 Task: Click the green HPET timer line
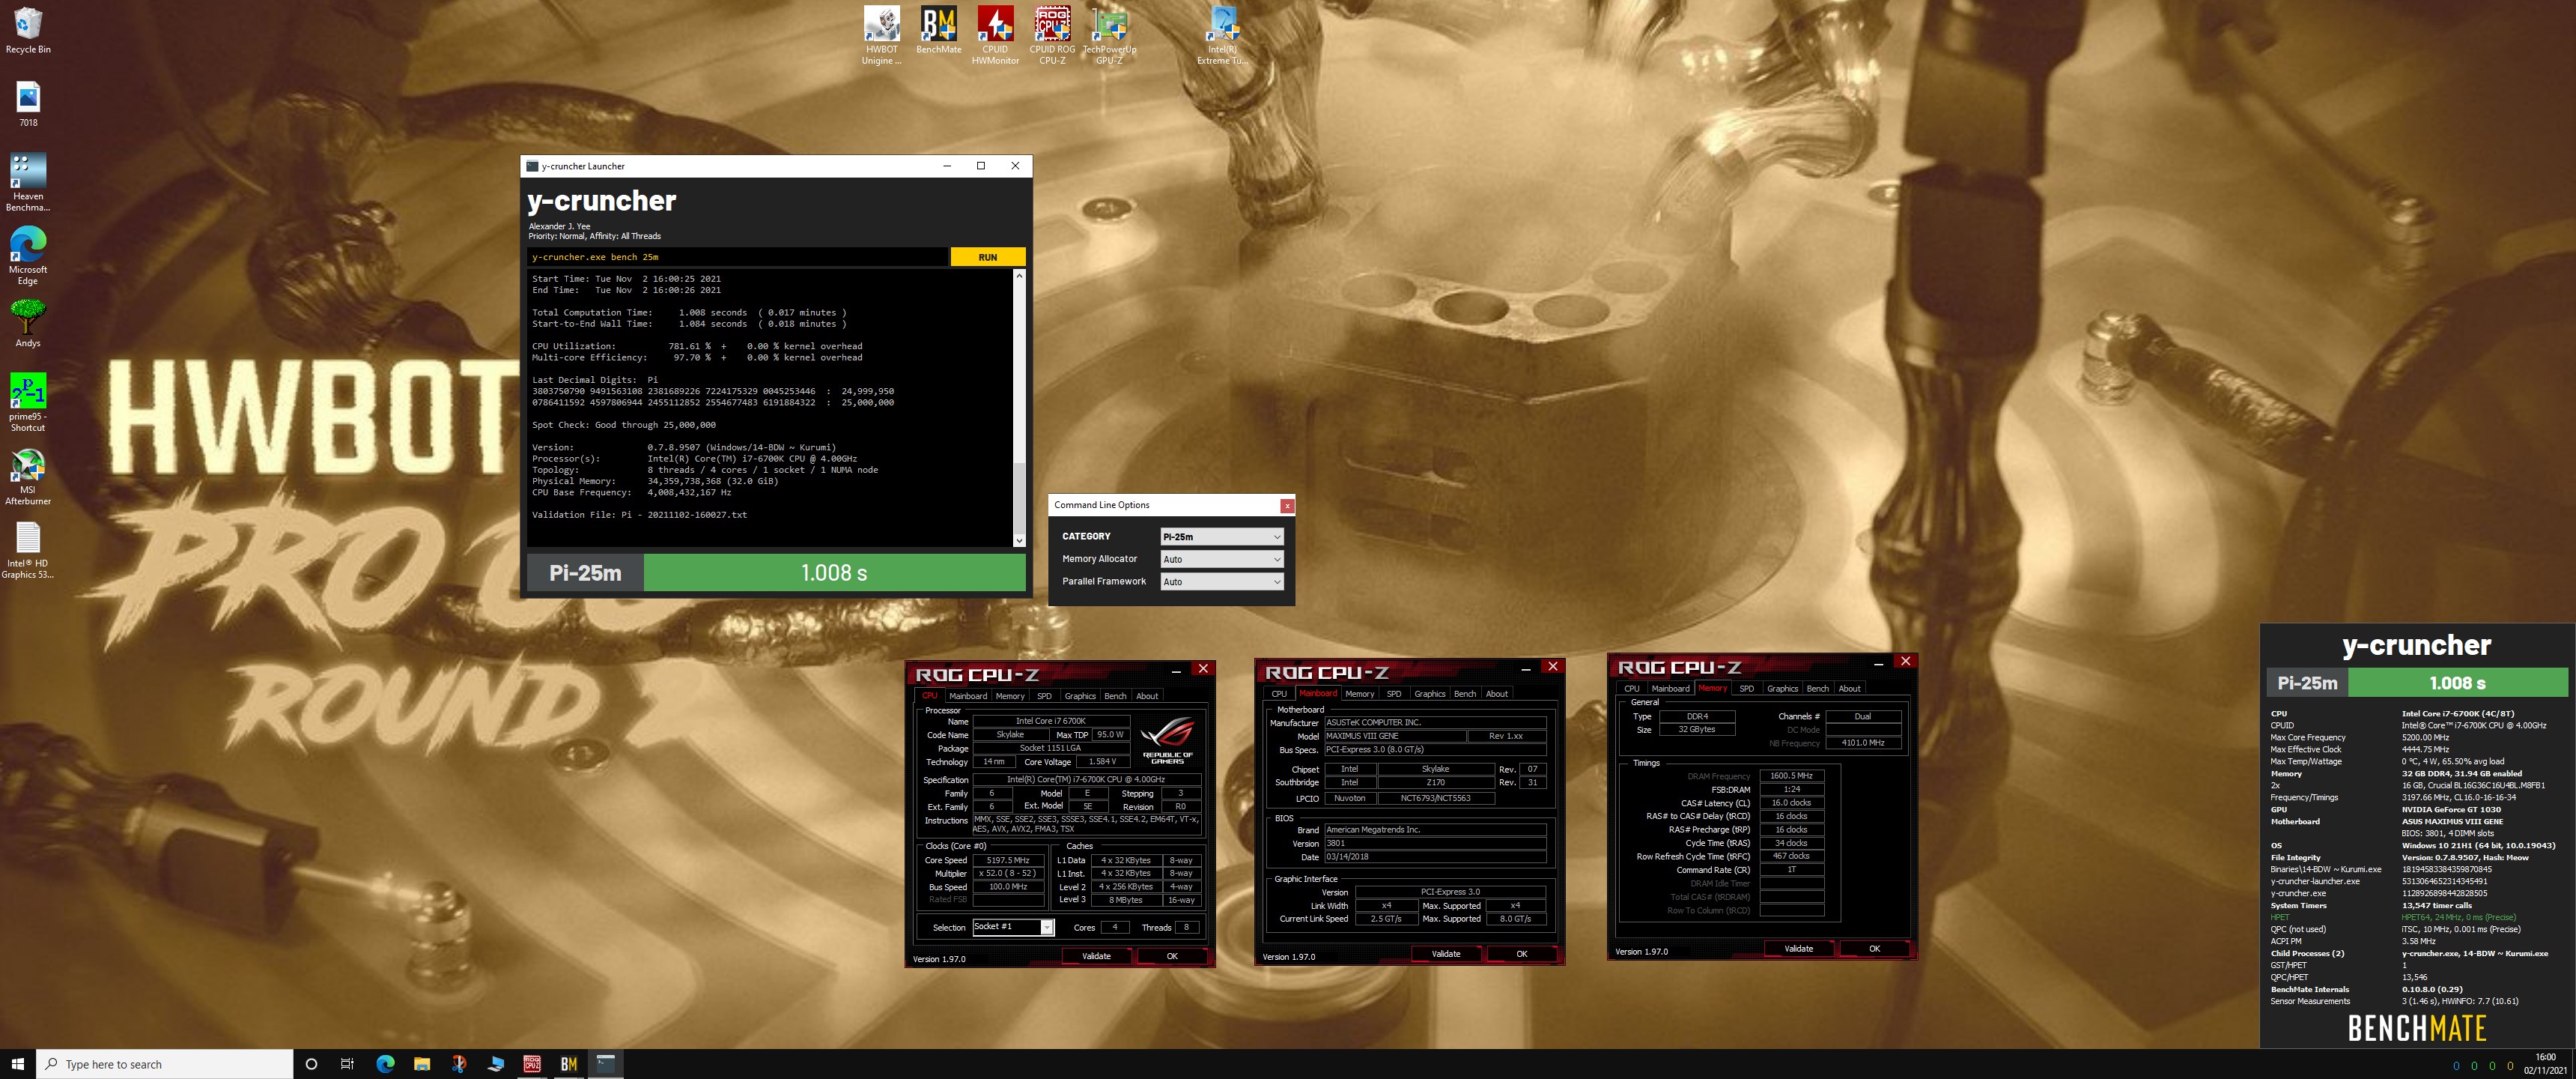pos(2393,917)
